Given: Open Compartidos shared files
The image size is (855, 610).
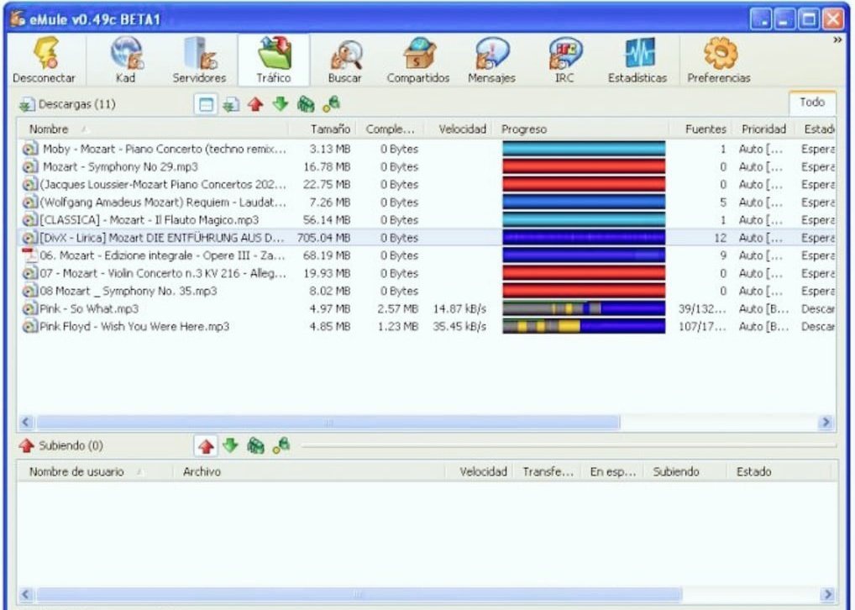Looking at the screenshot, I should (418, 60).
